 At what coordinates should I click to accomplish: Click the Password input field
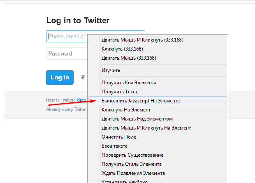[x=67, y=53]
